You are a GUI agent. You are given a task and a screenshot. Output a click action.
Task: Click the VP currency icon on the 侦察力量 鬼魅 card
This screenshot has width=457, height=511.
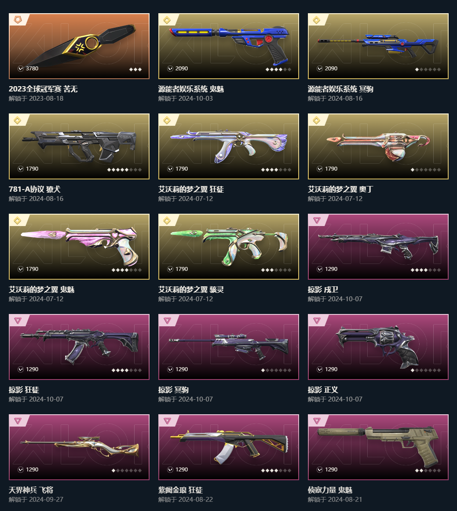tap(320, 470)
